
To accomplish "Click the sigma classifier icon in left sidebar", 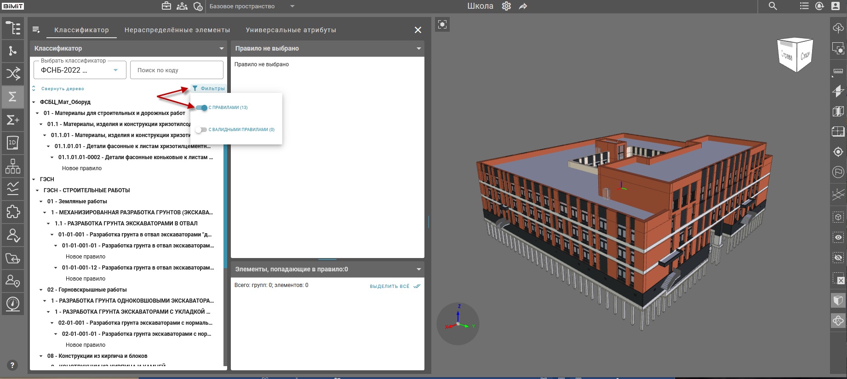I will [13, 97].
